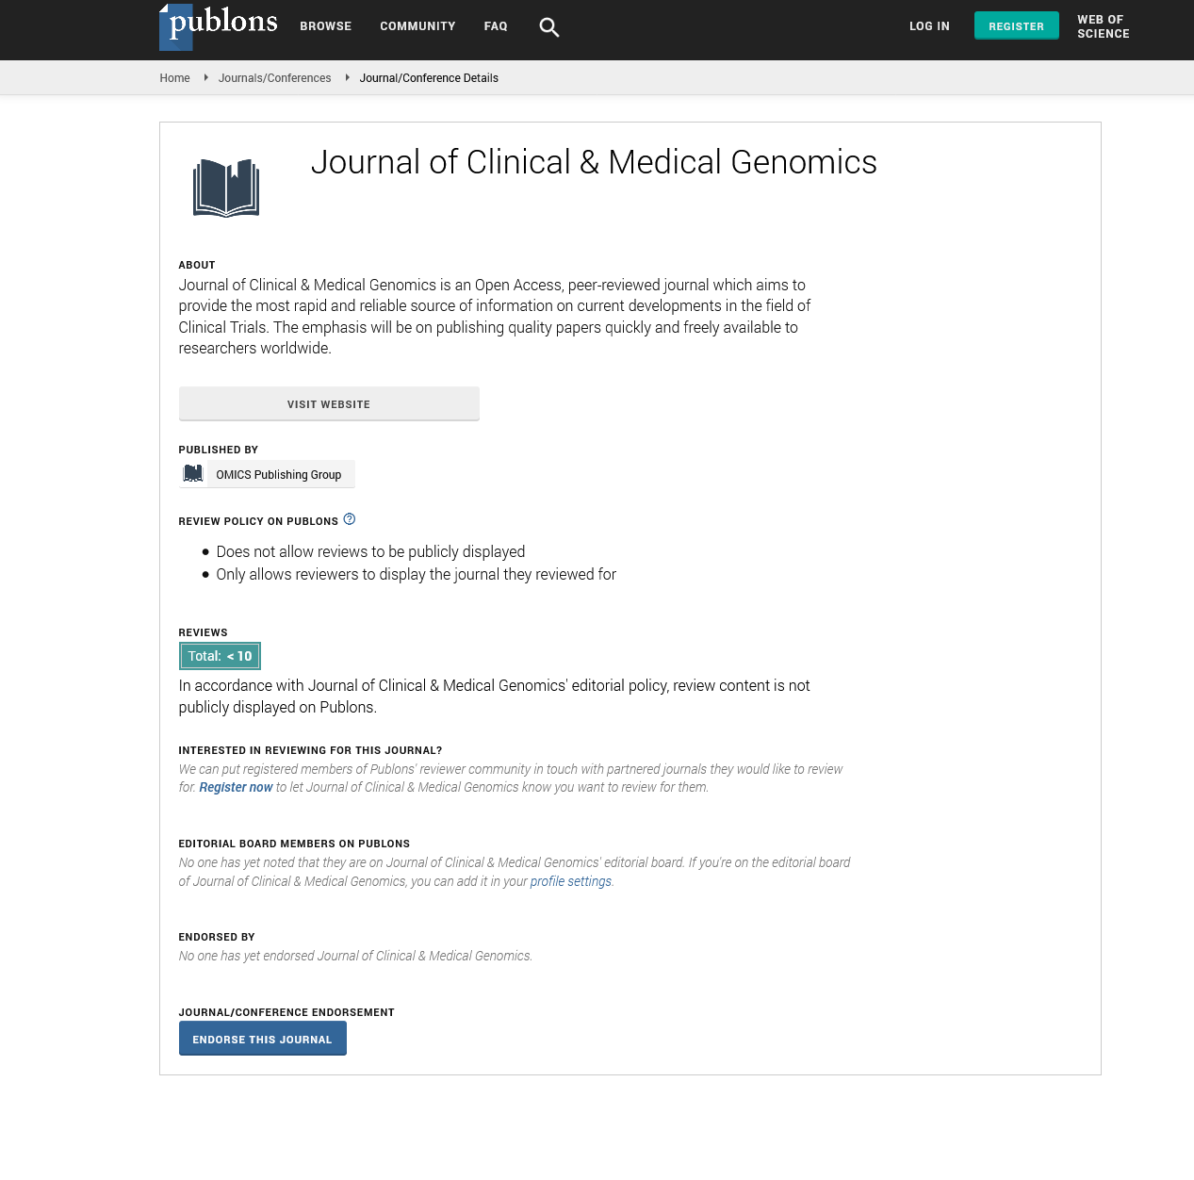Image resolution: width=1194 pixels, height=1180 pixels.
Task: Open the profile settings link
Action: tap(571, 881)
